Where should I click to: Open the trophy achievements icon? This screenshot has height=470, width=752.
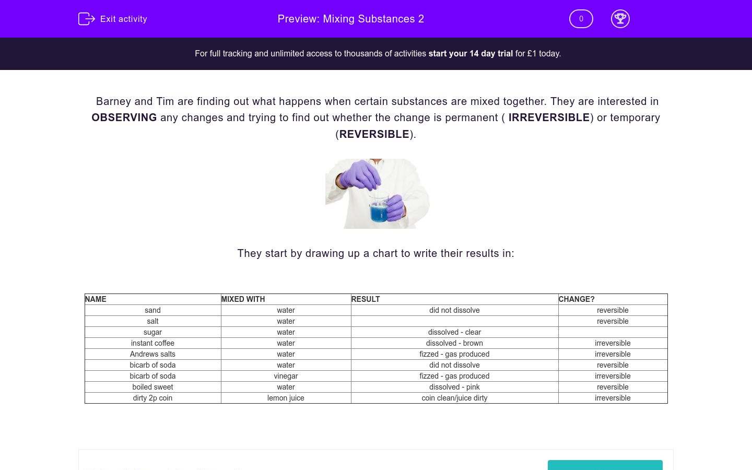click(x=620, y=19)
